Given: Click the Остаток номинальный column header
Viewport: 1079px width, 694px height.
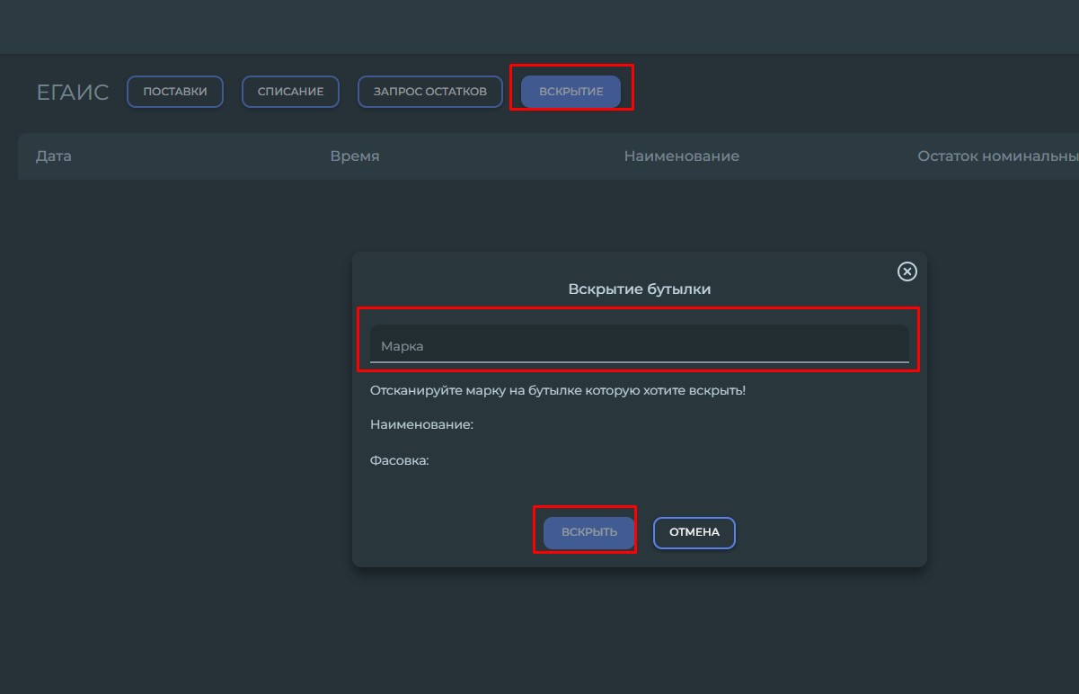Looking at the screenshot, I should (x=997, y=156).
